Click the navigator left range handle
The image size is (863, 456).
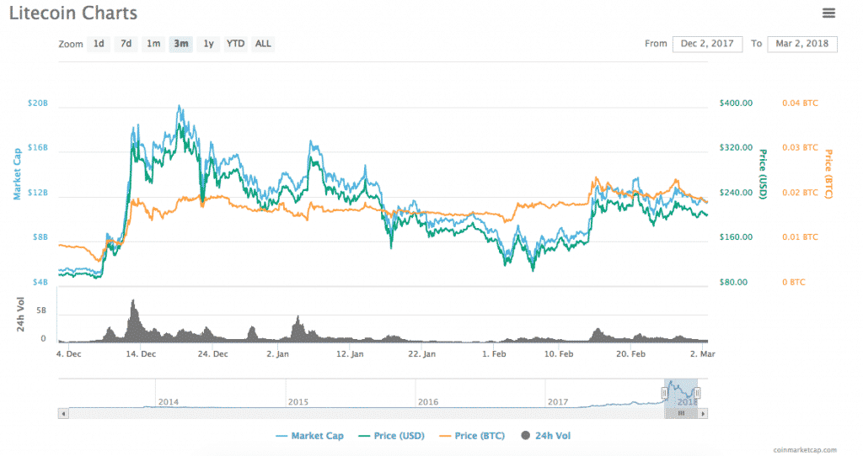pos(664,393)
